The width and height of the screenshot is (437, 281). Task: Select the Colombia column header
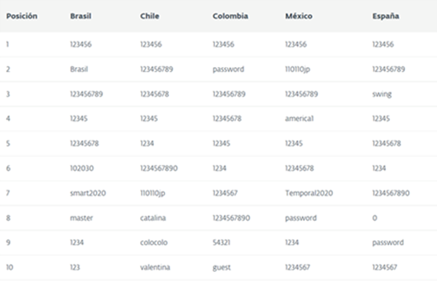pyautogui.click(x=230, y=16)
